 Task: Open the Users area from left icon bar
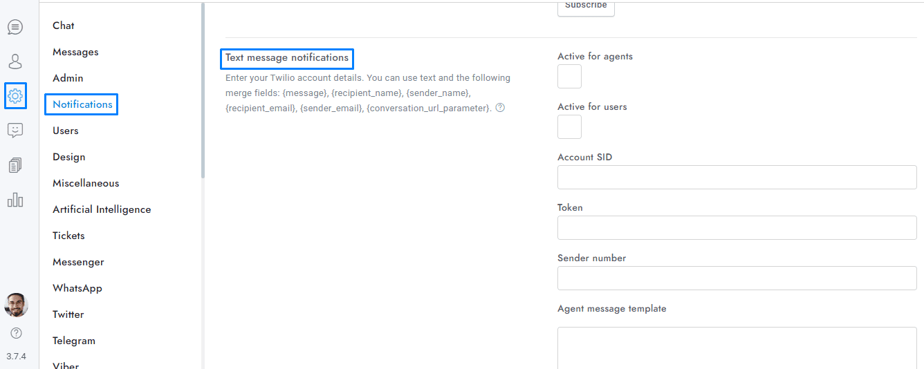(15, 61)
